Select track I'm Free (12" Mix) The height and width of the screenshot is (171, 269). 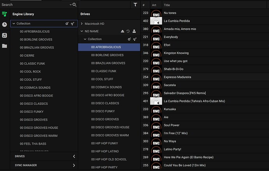(176, 133)
